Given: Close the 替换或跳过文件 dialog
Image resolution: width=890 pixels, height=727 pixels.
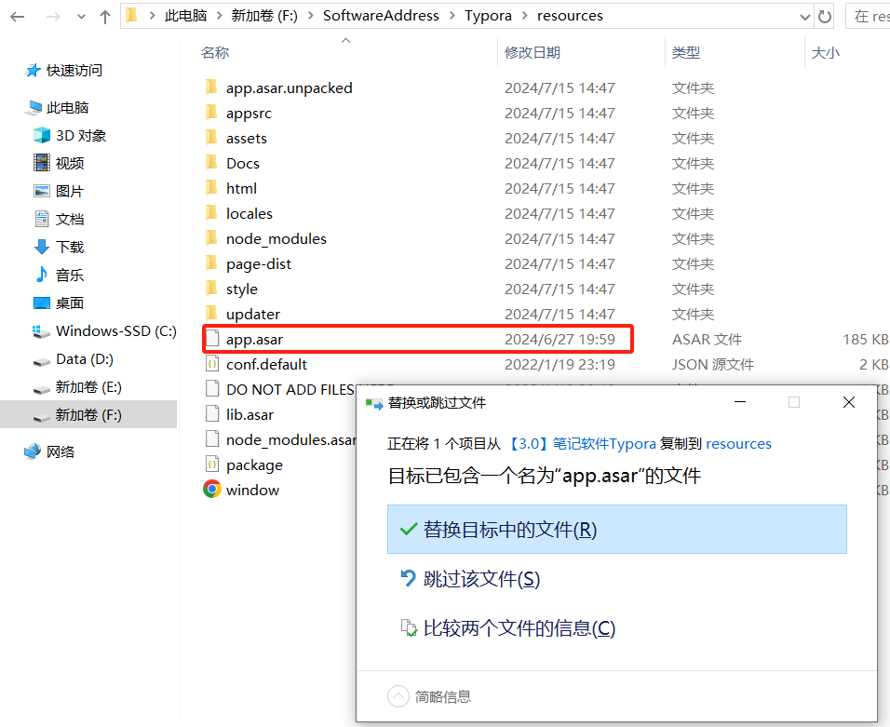Looking at the screenshot, I should pos(848,402).
